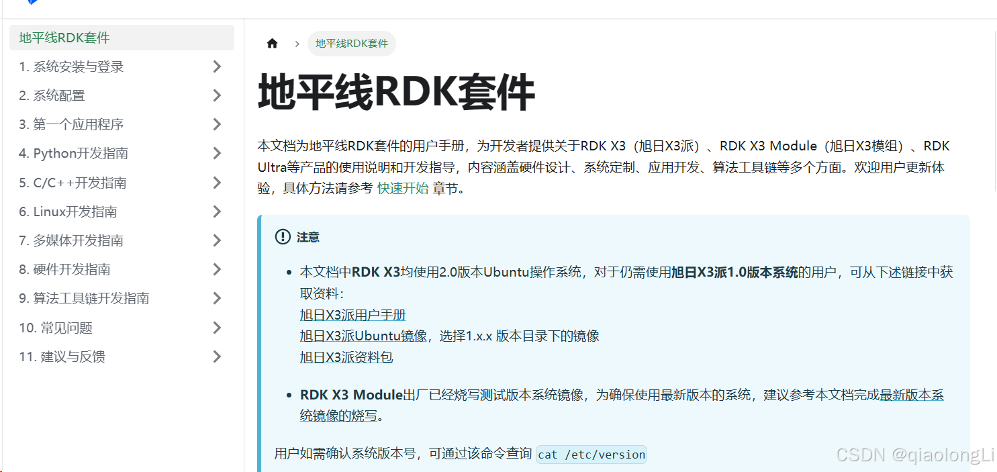Click the 地平线RDK套件 breadcrumb chip

point(352,44)
